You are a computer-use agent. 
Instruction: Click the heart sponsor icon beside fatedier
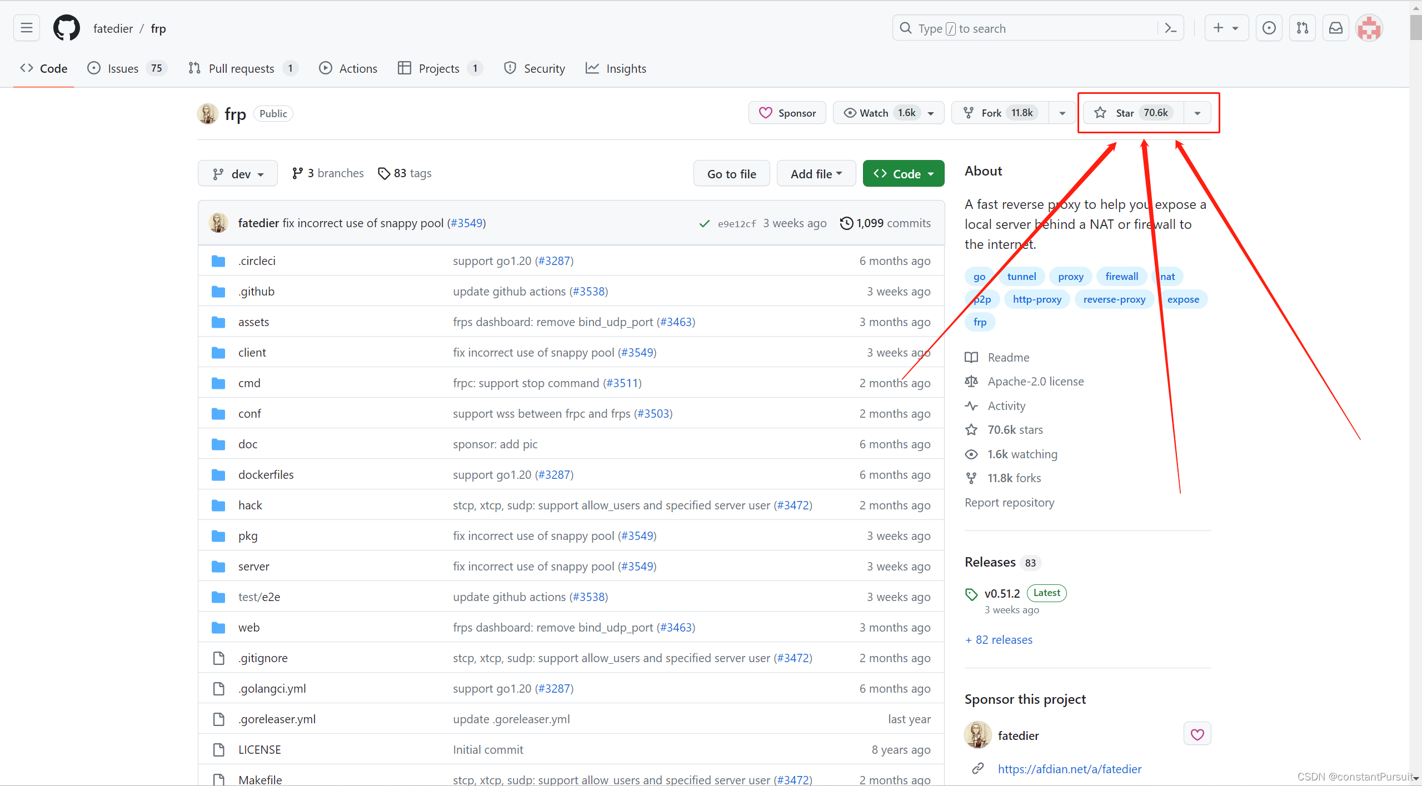(x=1197, y=734)
